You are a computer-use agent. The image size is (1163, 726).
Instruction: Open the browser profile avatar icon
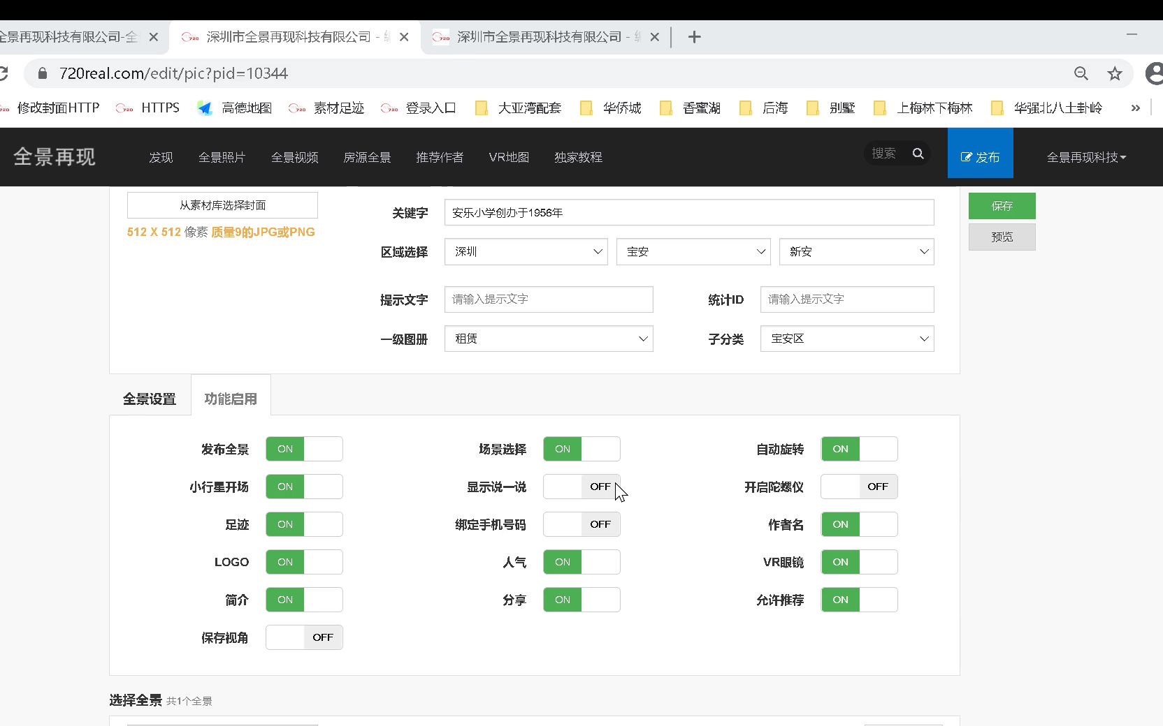1155,73
